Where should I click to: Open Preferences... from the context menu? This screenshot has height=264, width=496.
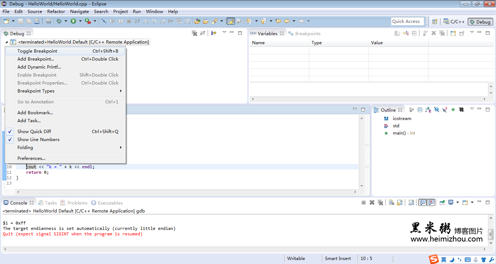[31, 158]
